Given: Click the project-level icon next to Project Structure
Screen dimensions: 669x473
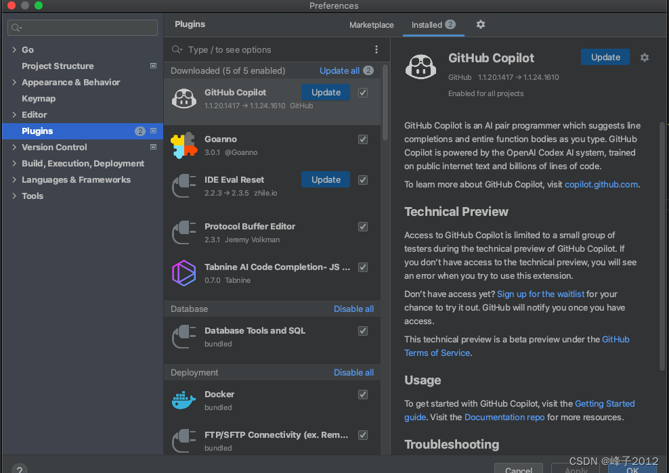Looking at the screenshot, I should tap(153, 66).
